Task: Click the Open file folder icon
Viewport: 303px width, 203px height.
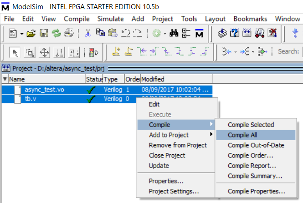Action: tap(31, 33)
